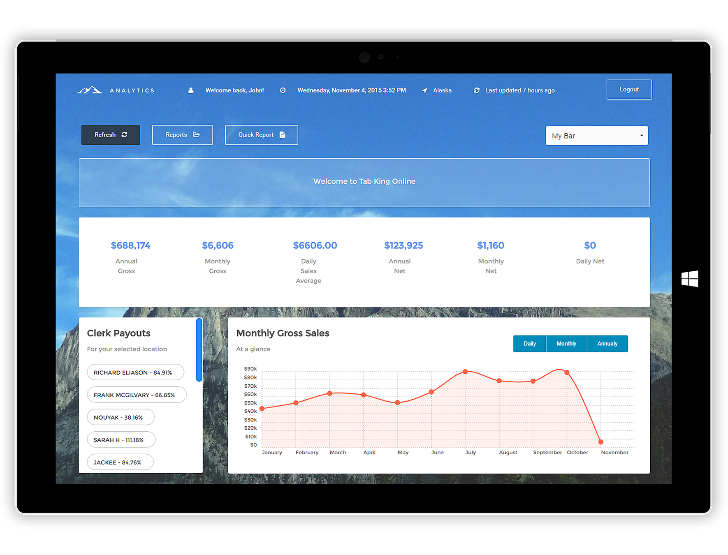Click the refresh arrows icon inside the Refresh button
Image resolution: width=728 pixels, height=555 pixels.
tap(124, 134)
